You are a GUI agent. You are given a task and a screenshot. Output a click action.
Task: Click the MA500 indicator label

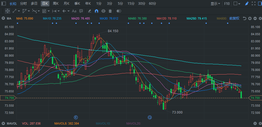[222, 18]
